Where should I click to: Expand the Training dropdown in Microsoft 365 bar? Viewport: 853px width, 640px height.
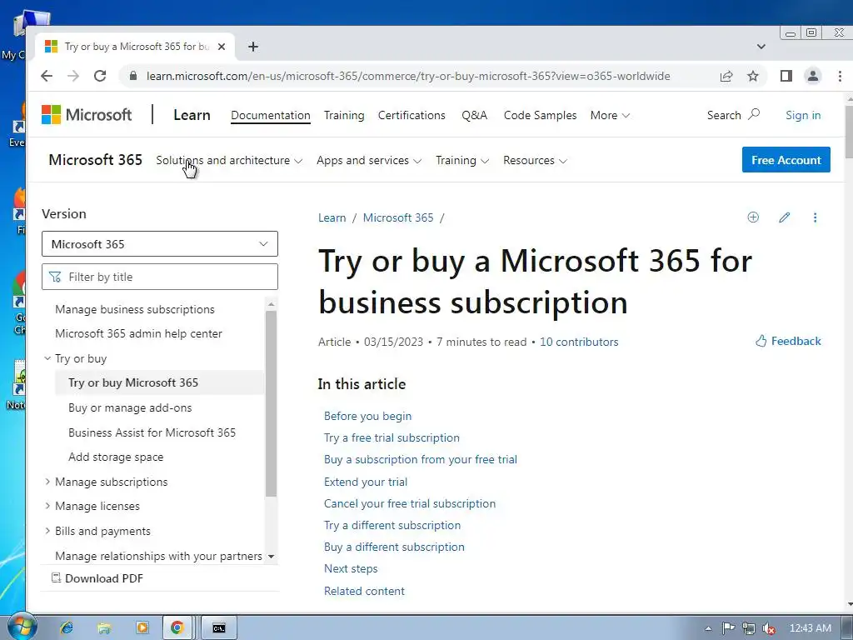click(461, 161)
